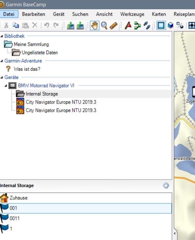Image resolution: width=195 pixels, height=240 pixels.
Task: Select the Measure ruler tool
Action: 113,25
